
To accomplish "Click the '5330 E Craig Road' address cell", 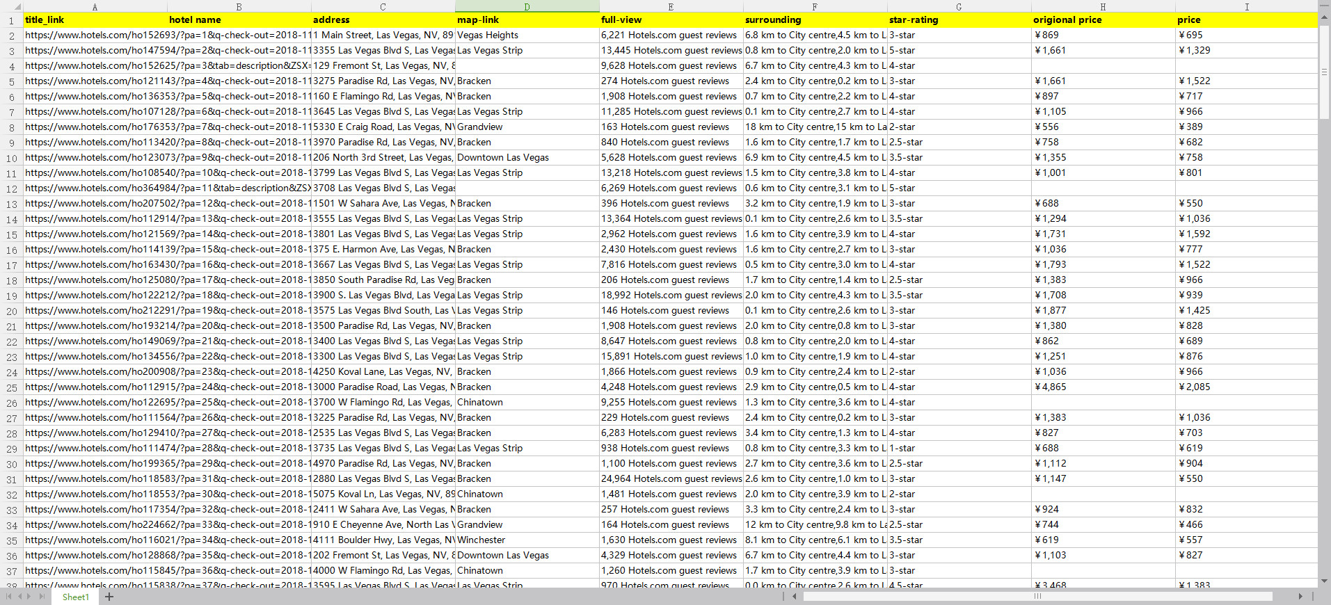I will click(383, 127).
